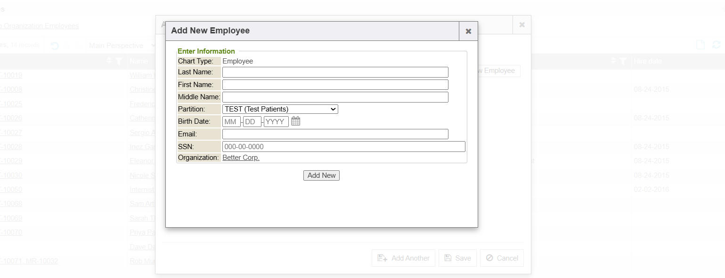725x278 pixels.
Task: Focus the Last Name text field
Action: (335, 72)
